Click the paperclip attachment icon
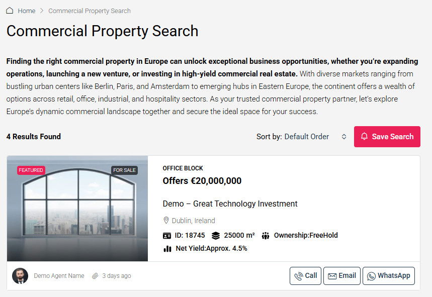This screenshot has width=432, height=297. 95,276
